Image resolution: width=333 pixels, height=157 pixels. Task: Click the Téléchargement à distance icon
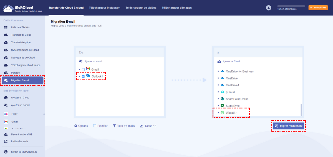pos(6,65)
